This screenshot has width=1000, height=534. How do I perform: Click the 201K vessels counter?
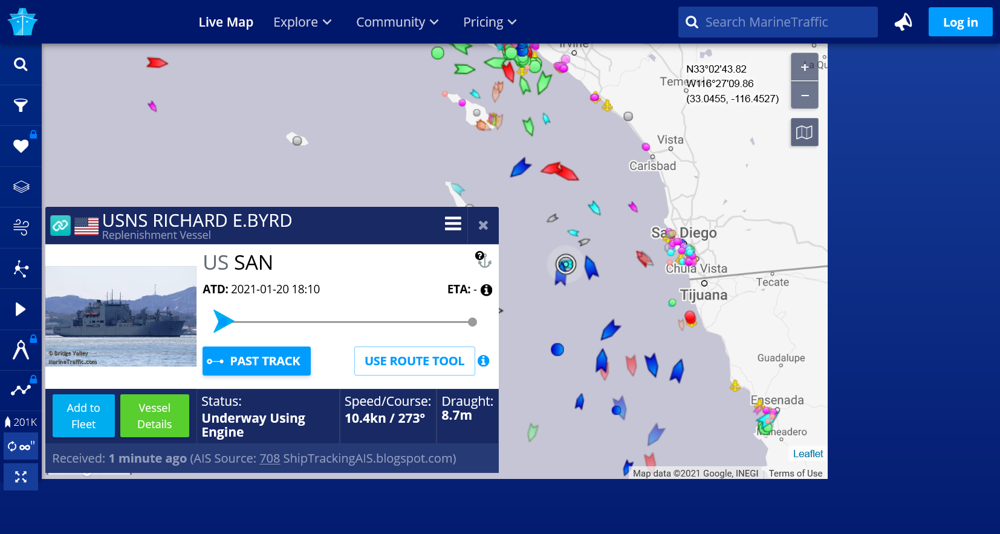pos(21,422)
